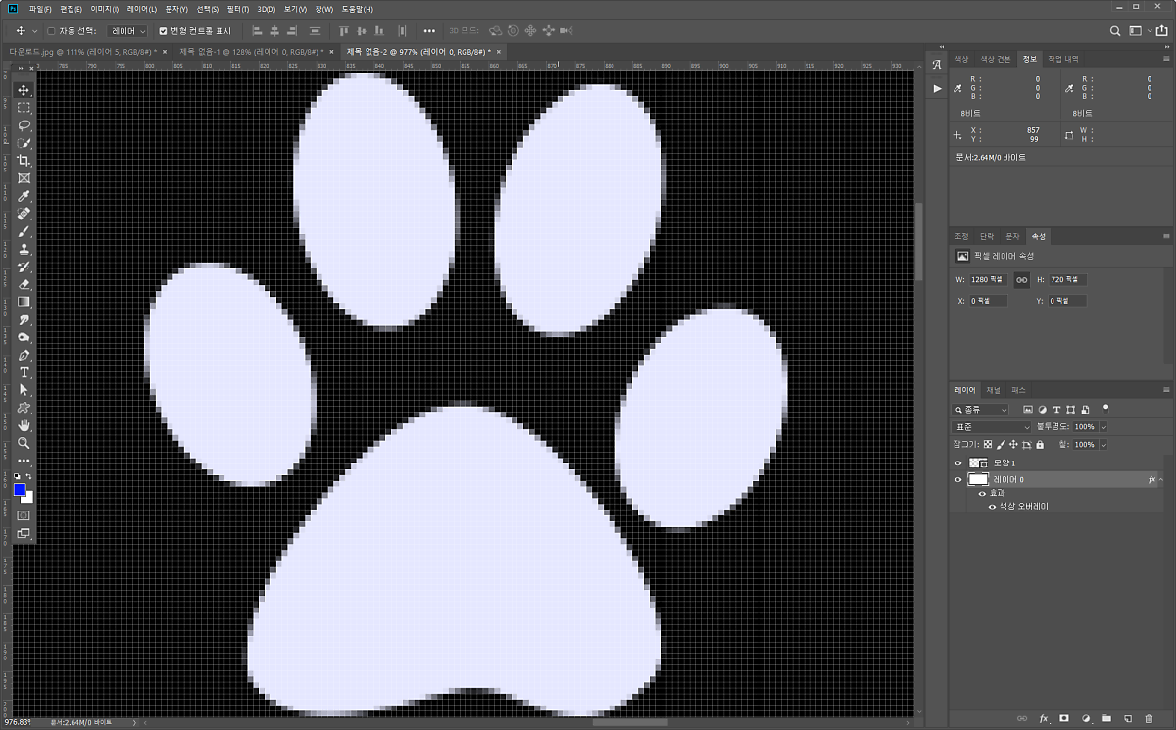Switch to 제목 없음-1 document tab
Screen dimensions: 1176x730
pos(250,52)
